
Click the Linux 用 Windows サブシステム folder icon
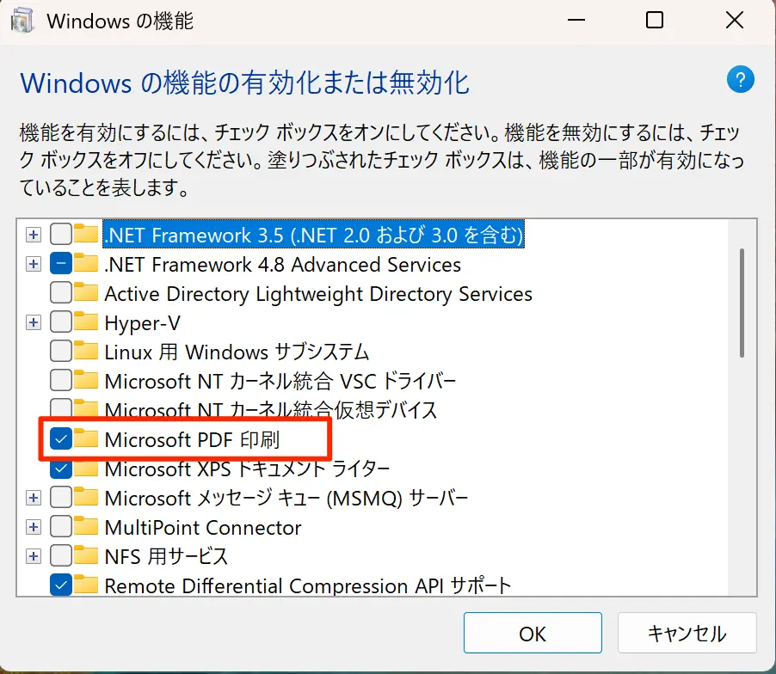click(x=86, y=351)
